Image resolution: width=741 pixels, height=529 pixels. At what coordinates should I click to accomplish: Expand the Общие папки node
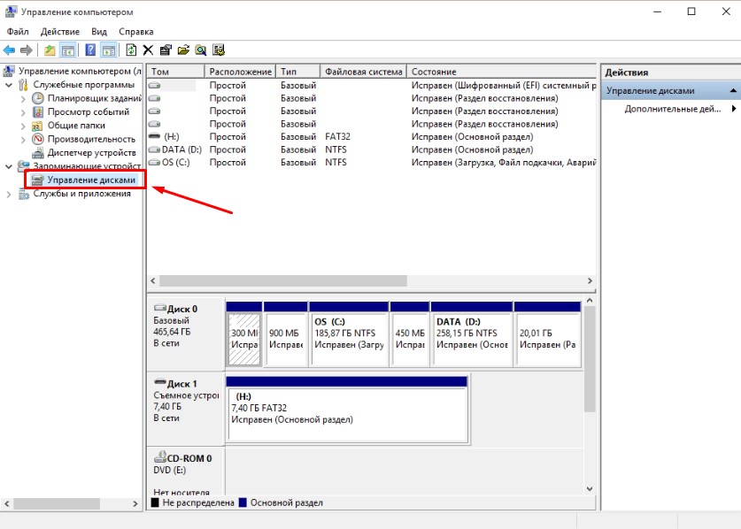24,126
